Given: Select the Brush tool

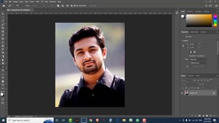Looking at the screenshot, I should (x=3, y=42).
